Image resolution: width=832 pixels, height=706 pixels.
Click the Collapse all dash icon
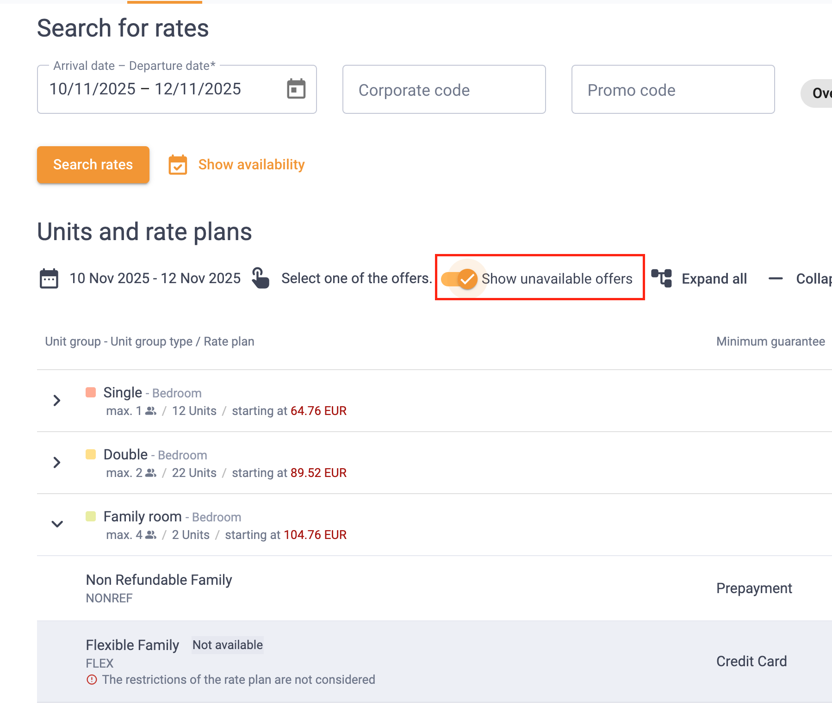[x=776, y=279]
